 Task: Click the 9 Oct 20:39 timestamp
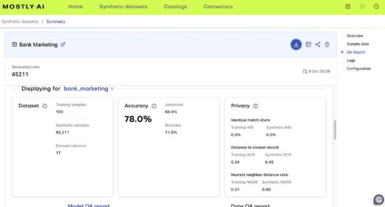(319, 71)
